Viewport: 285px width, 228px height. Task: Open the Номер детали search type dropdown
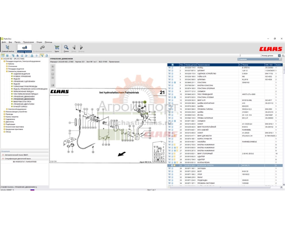tap(279, 56)
